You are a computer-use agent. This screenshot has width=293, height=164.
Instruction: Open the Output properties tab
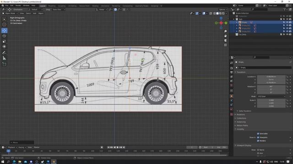pyautogui.click(x=232, y=72)
